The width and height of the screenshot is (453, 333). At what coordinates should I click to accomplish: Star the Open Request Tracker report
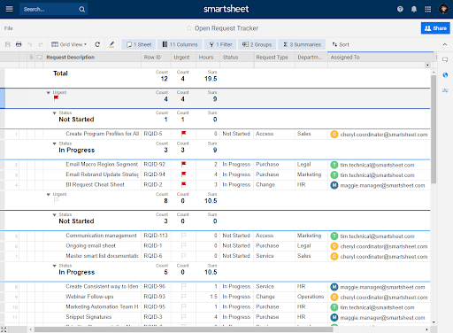click(x=189, y=28)
